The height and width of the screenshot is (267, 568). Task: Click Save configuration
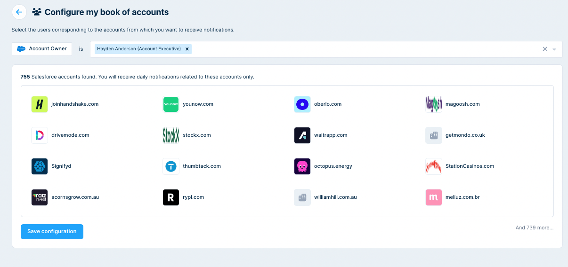[x=52, y=232]
